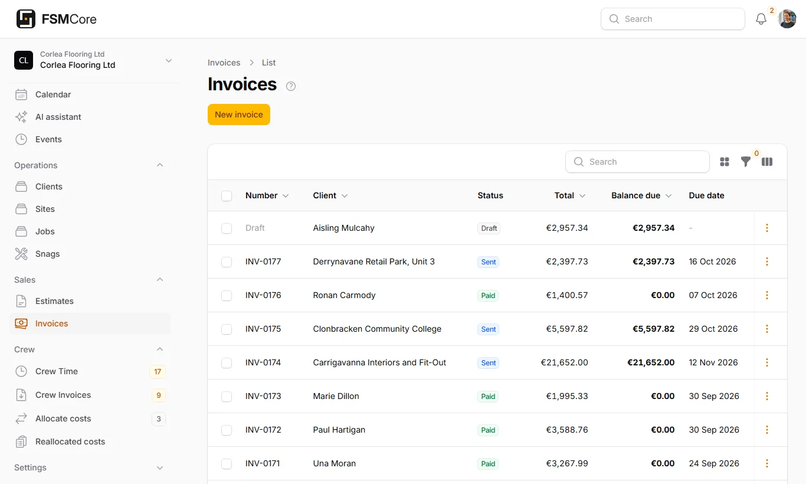The width and height of the screenshot is (806, 484).
Task: Click the Allocate costs arrows icon
Action: pos(21,418)
